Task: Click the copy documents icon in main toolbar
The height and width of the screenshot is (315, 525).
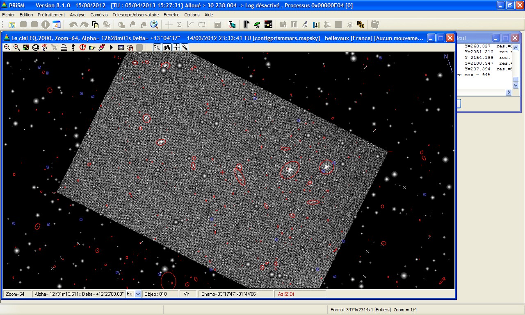Action: coord(96,25)
